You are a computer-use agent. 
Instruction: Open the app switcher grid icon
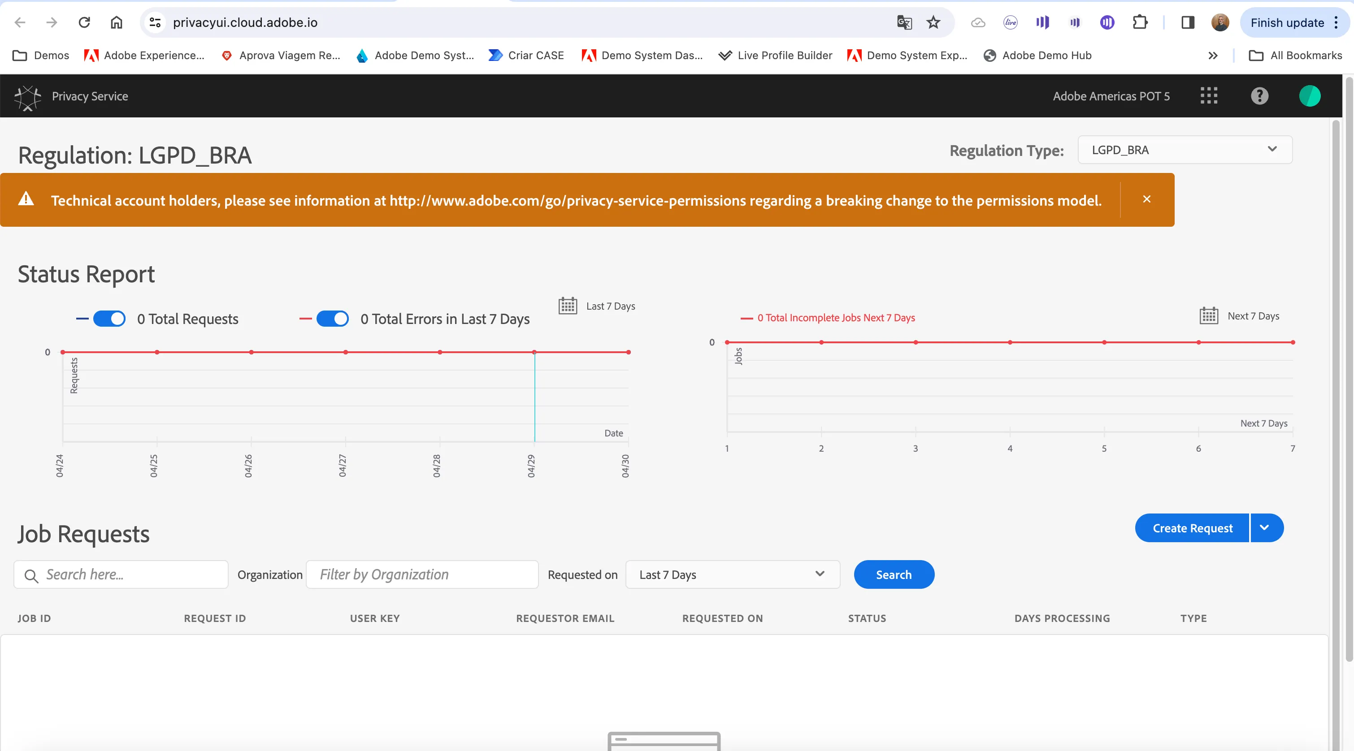click(1209, 95)
